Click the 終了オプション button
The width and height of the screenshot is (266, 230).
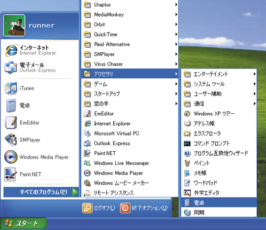tap(144, 208)
